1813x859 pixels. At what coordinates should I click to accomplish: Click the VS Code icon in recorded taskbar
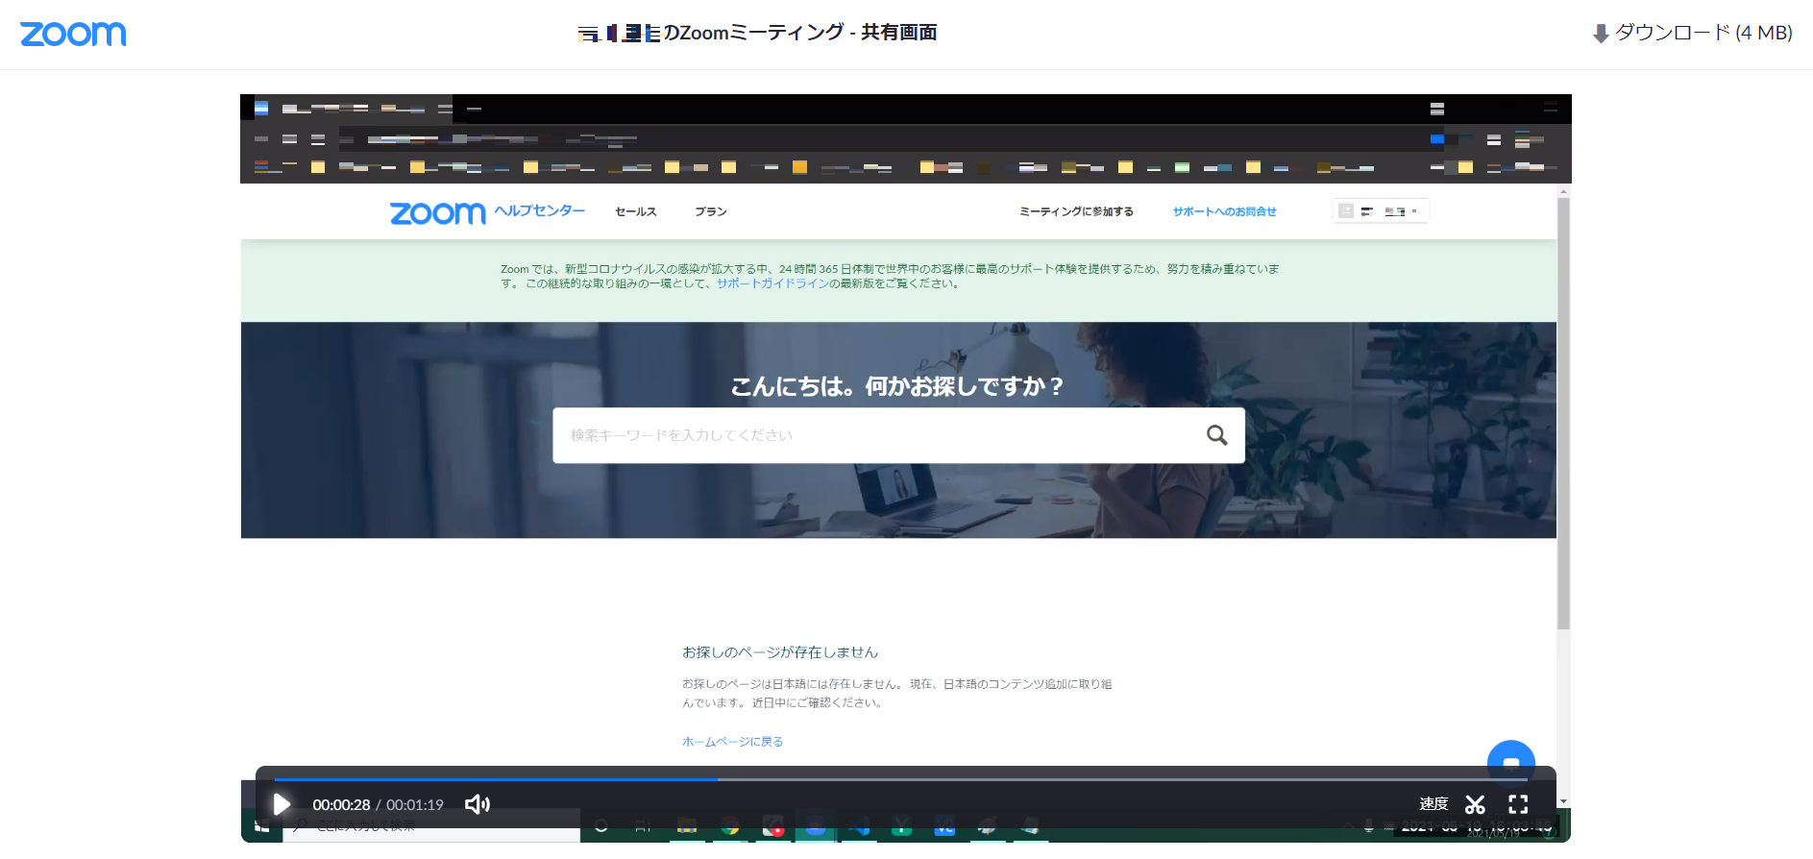tap(859, 826)
